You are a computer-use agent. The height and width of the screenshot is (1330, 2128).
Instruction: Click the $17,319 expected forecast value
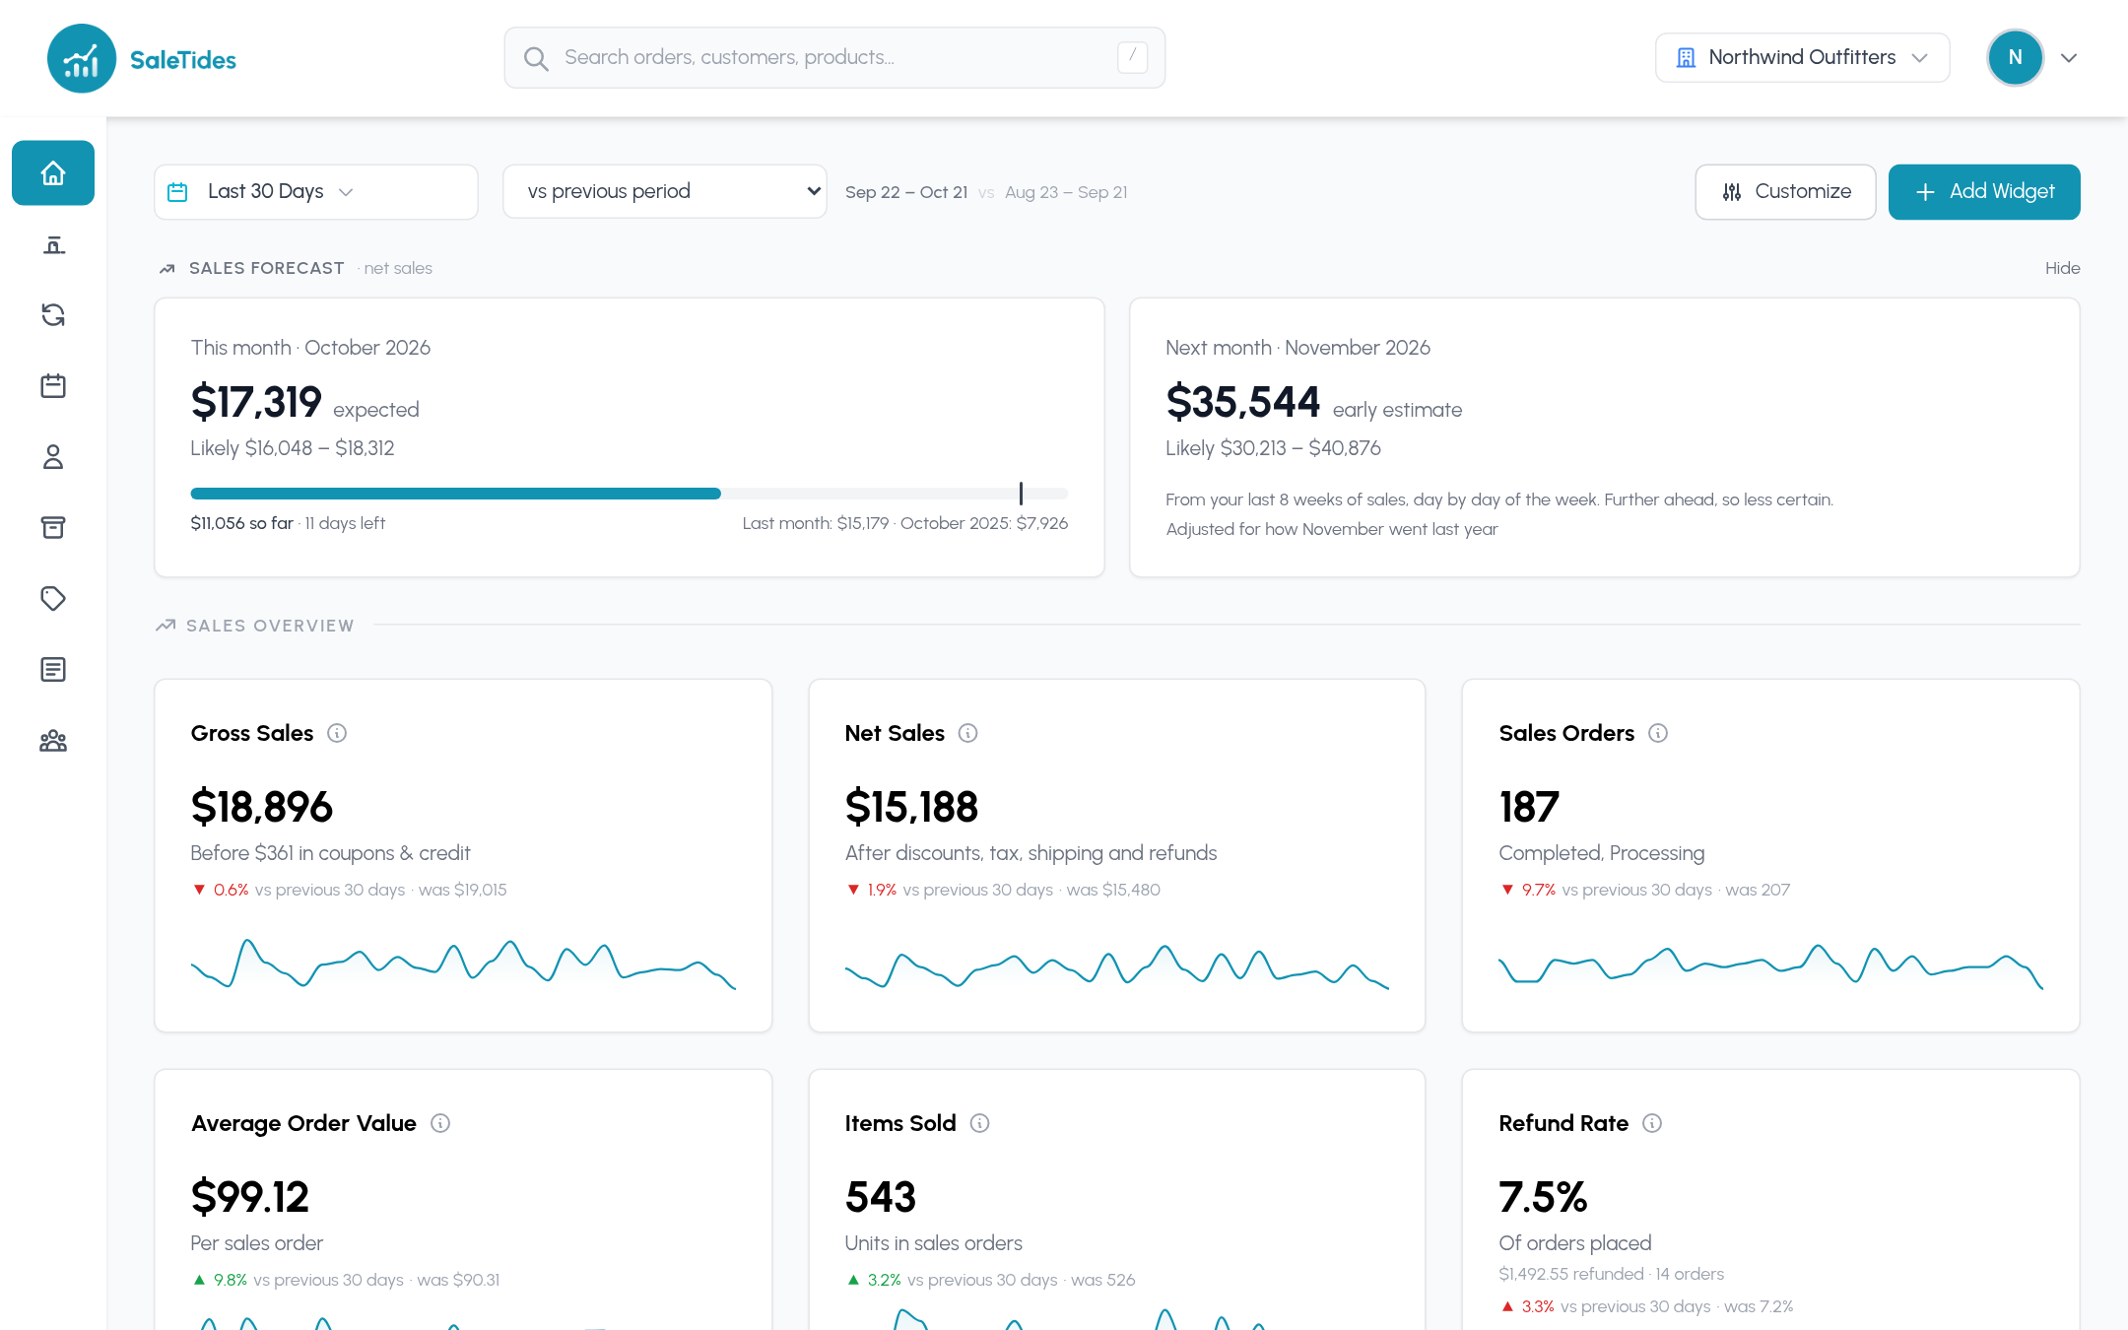256,402
